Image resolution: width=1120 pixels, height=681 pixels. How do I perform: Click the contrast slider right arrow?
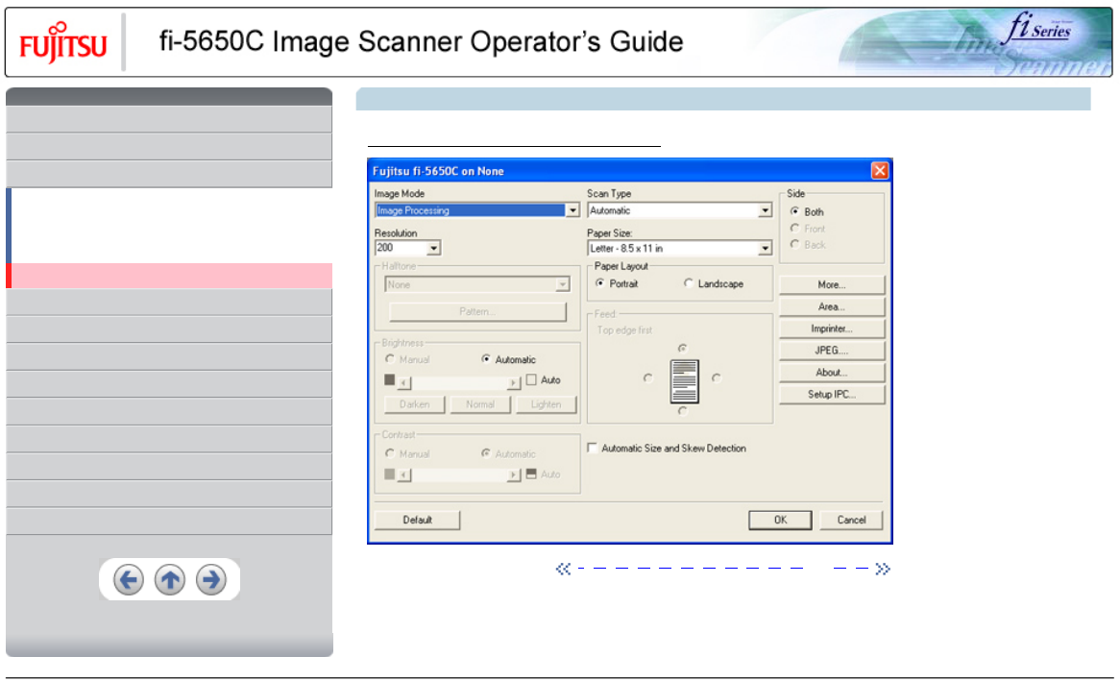coord(514,474)
